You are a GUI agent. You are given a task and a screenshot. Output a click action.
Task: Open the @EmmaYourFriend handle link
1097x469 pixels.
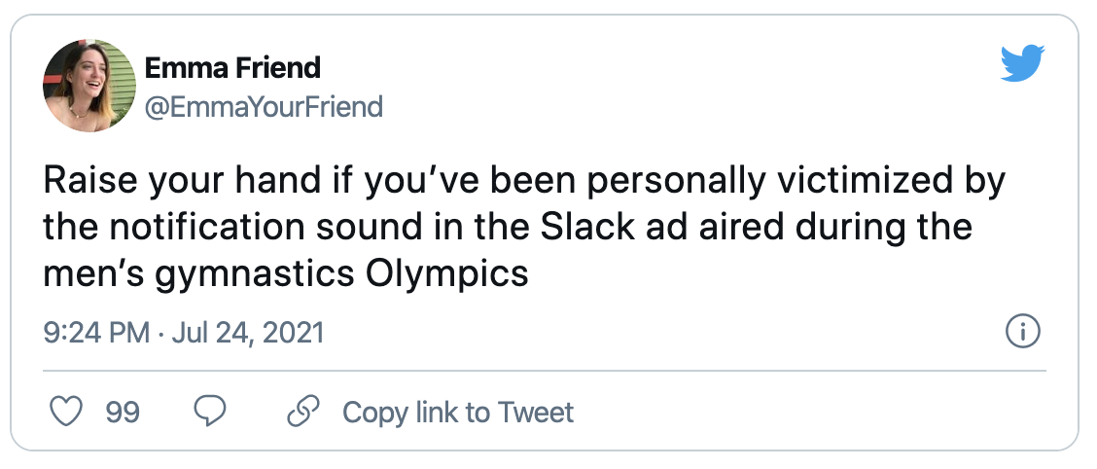point(263,105)
